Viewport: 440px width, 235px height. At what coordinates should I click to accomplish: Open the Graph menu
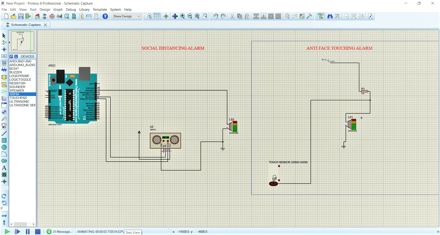pos(58,9)
